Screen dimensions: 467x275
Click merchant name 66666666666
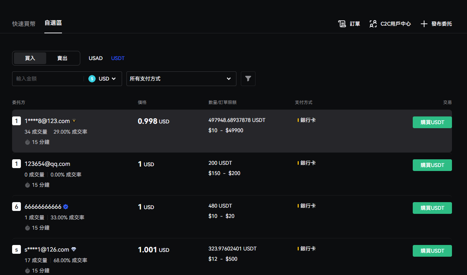pyautogui.click(x=43, y=207)
